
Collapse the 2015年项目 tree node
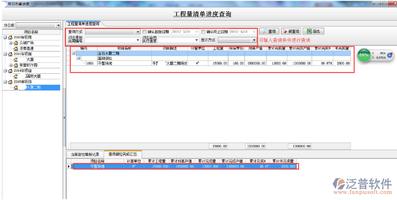(5, 82)
